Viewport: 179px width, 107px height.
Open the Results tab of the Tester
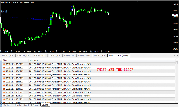(17, 105)
